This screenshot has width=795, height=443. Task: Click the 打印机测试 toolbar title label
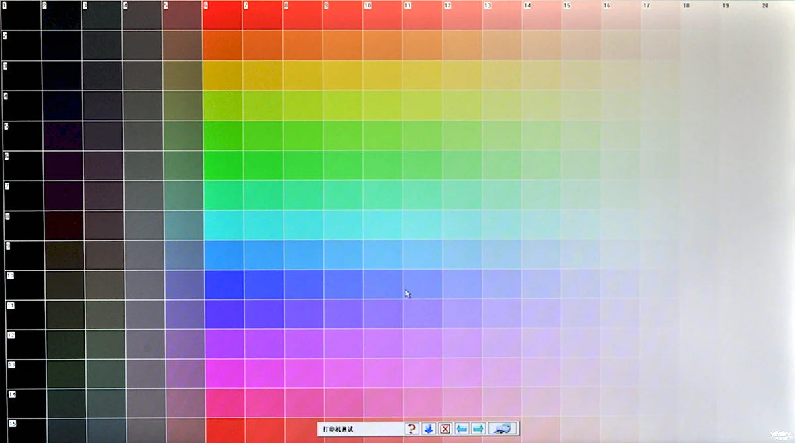tap(339, 429)
